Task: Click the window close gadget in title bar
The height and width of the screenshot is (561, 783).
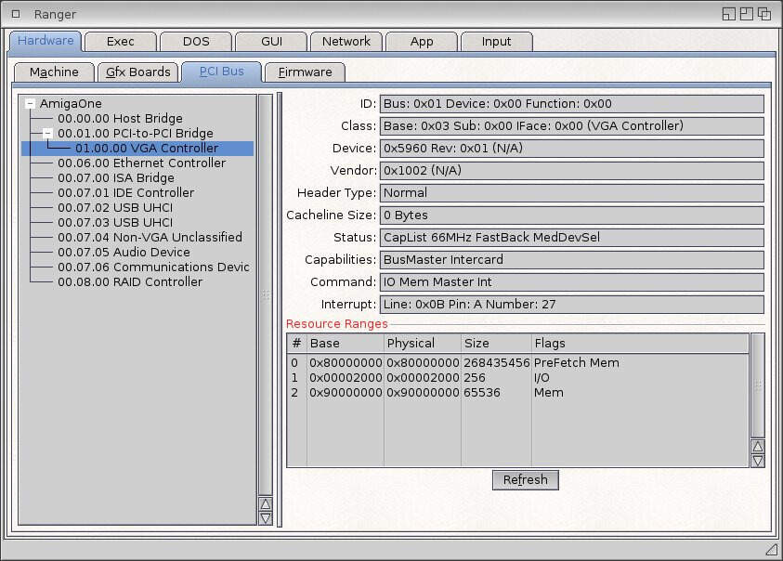Action: [x=16, y=14]
